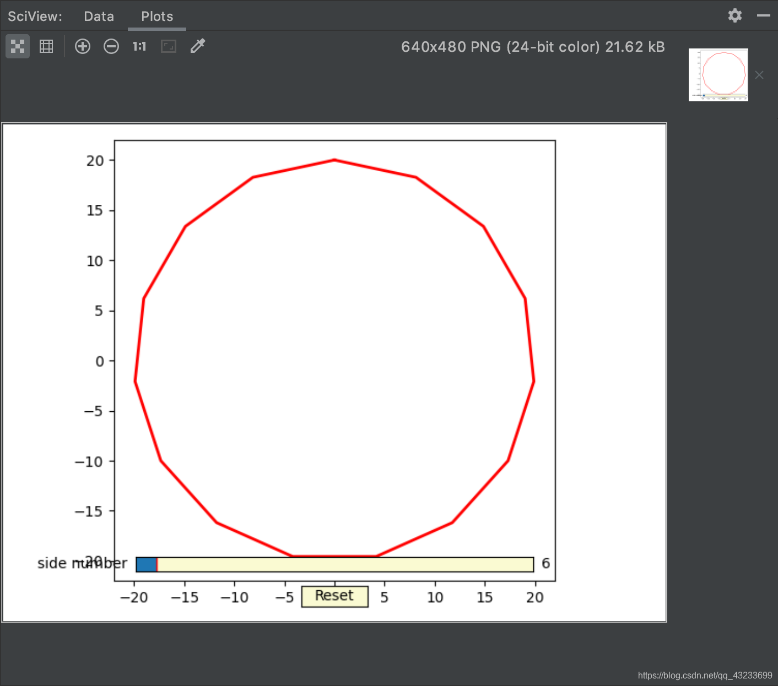
Task: Switch to the Data tab
Action: (x=99, y=17)
